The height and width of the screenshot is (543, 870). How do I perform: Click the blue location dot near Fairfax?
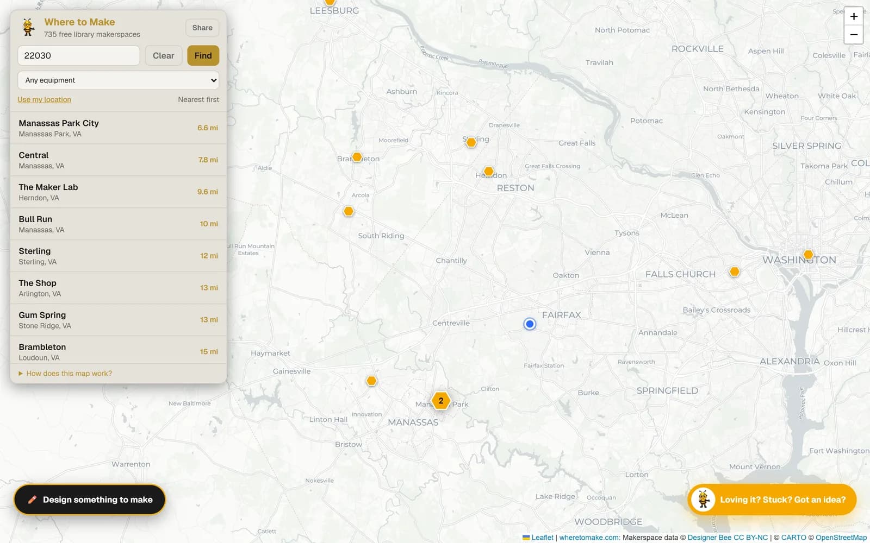(x=530, y=324)
